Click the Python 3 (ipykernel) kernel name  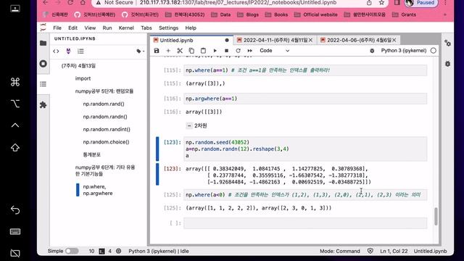pos(404,51)
